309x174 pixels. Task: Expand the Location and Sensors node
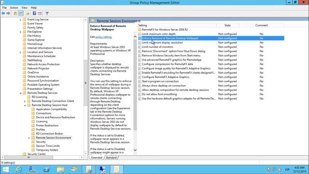tap(20, 52)
